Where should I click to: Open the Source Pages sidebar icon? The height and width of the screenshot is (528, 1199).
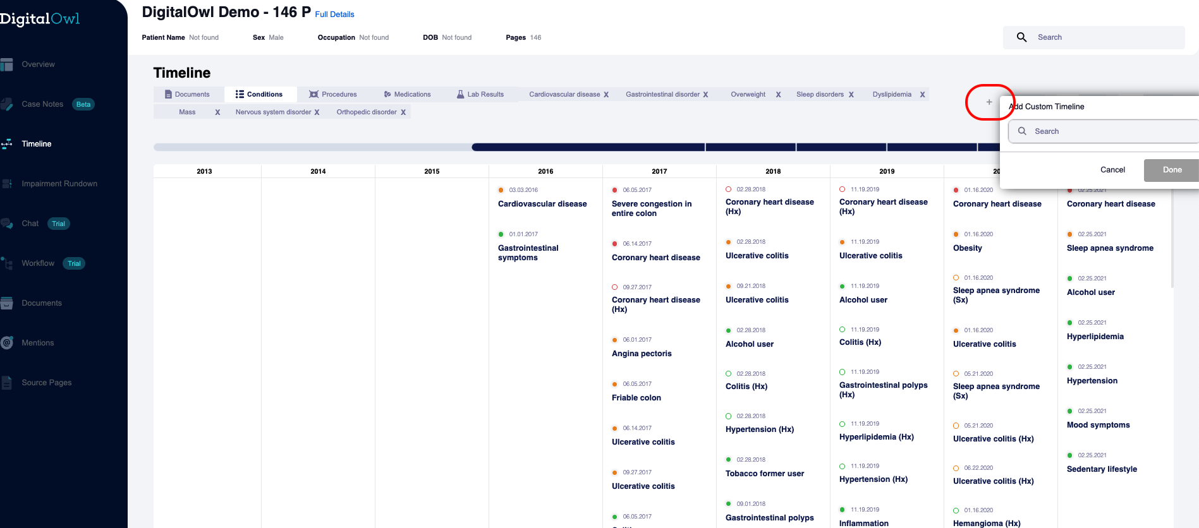[6, 383]
